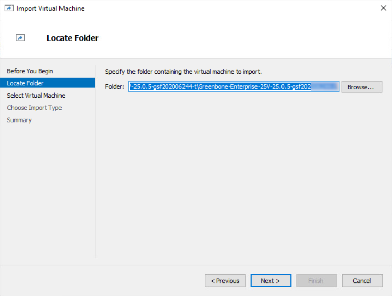Click the wizard icon beside Locate Folder heading
Viewport: 392px width, 296px height.
20,38
